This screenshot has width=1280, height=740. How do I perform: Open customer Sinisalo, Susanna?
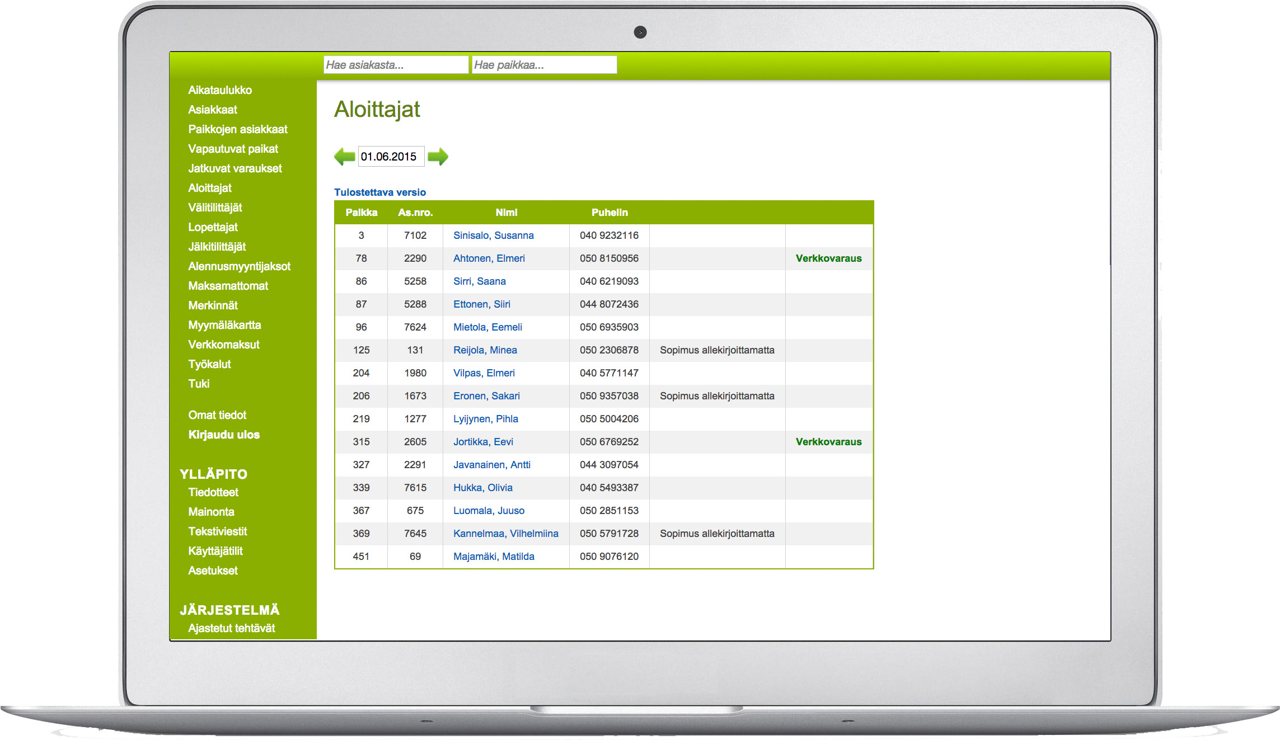[x=494, y=235]
